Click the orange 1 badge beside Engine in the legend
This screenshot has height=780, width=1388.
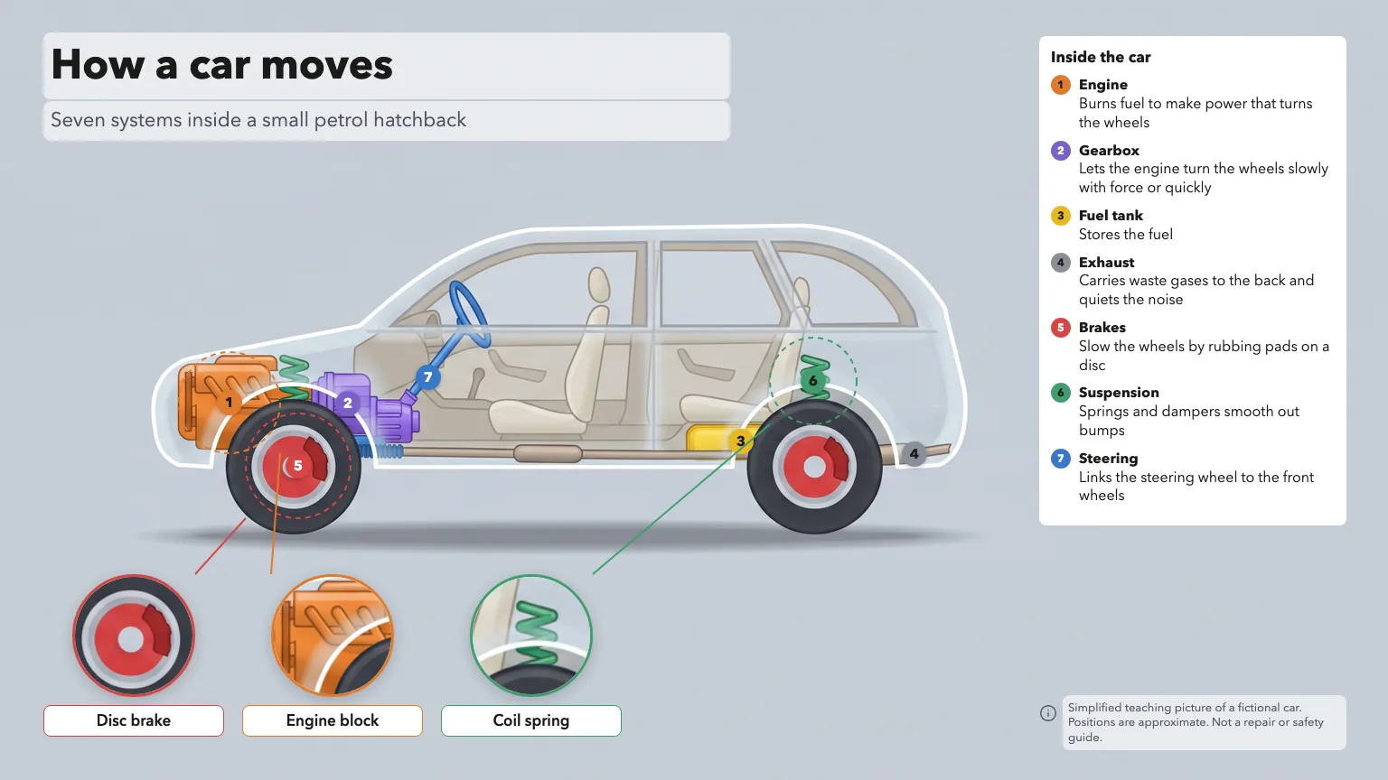(x=1061, y=85)
